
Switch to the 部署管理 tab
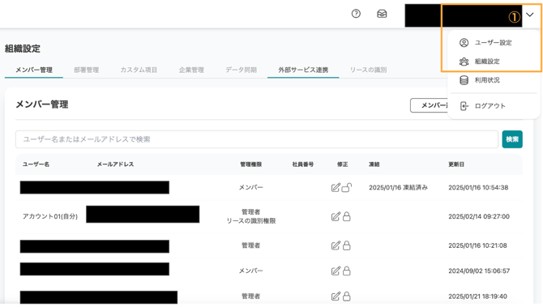[87, 70]
